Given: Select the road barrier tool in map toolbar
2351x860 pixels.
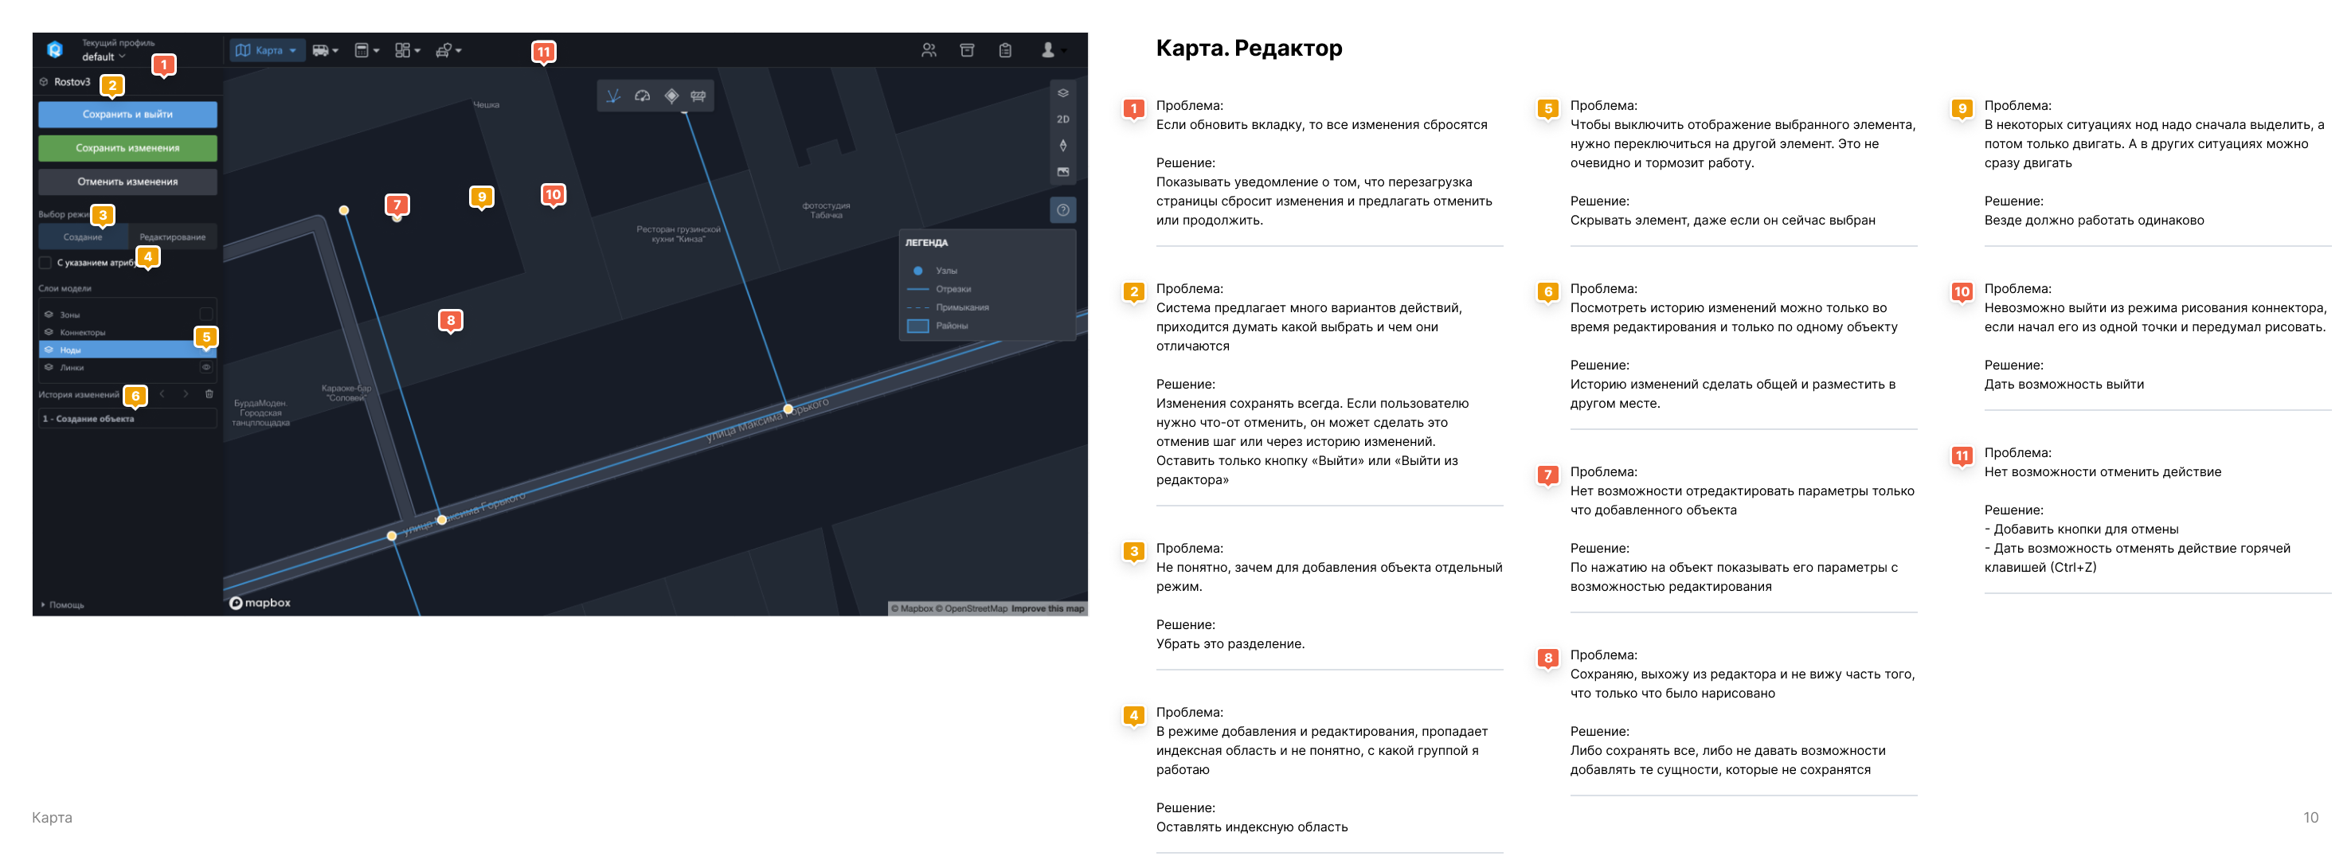Looking at the screenshot, I should pyautogui.click(x=698, y=96).
